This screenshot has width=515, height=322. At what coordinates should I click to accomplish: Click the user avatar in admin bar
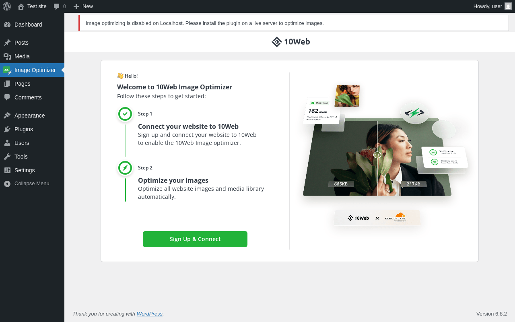pos(508,6)
